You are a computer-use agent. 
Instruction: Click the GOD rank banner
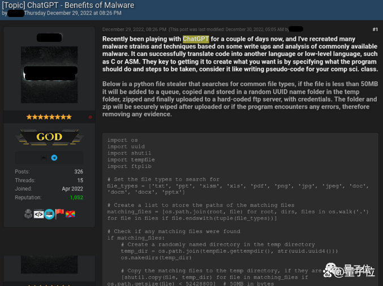point(49,137)
